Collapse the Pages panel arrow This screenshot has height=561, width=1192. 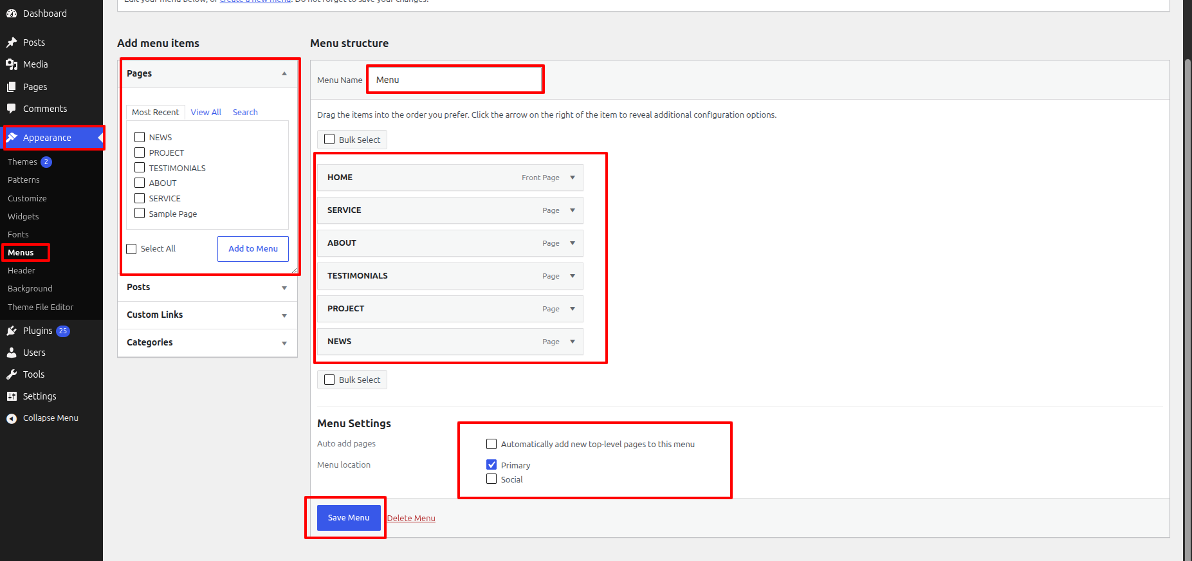[284, 74]
